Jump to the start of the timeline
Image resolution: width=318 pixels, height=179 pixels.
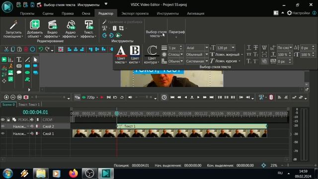pyautogui.click(x=172, y=97)
